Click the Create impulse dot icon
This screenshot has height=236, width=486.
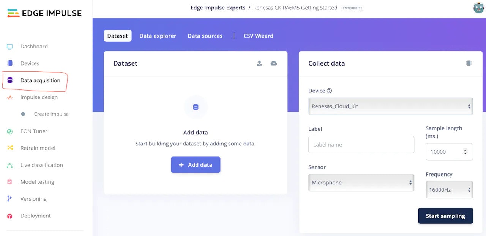point(23,114)
